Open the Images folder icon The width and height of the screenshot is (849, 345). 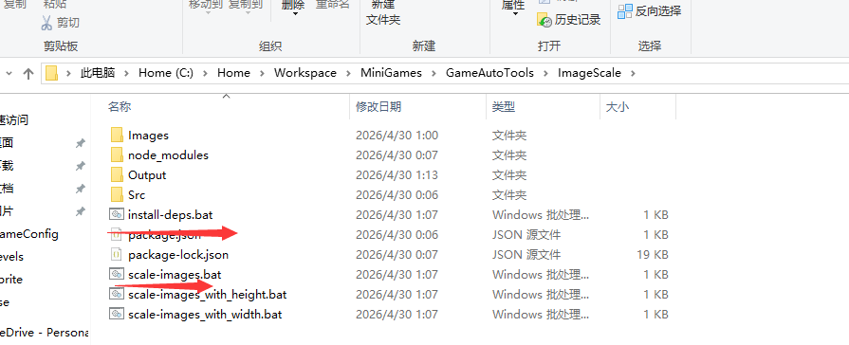(117, 136)
